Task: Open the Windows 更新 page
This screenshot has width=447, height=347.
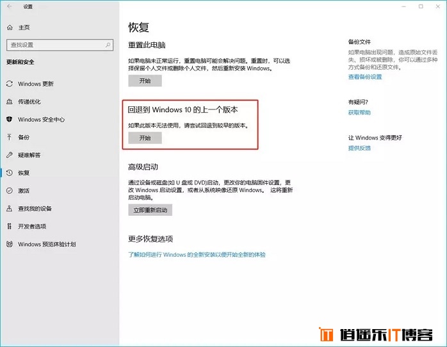Action: [x=36, y=84]
